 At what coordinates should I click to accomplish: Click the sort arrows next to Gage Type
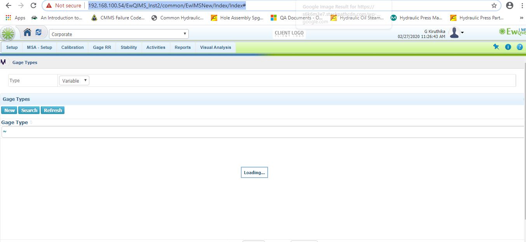(31, 122)
